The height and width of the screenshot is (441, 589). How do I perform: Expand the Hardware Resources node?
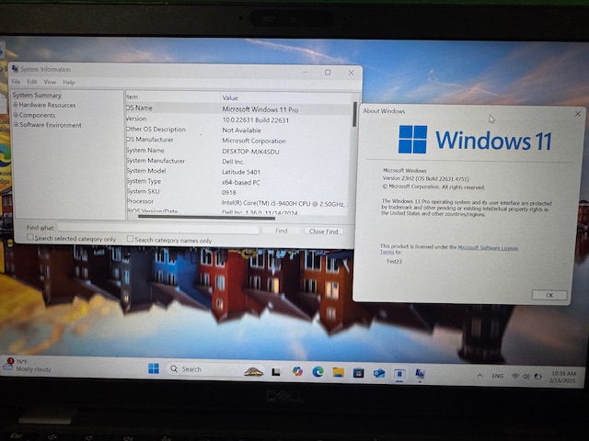click(x=16, y=105)
